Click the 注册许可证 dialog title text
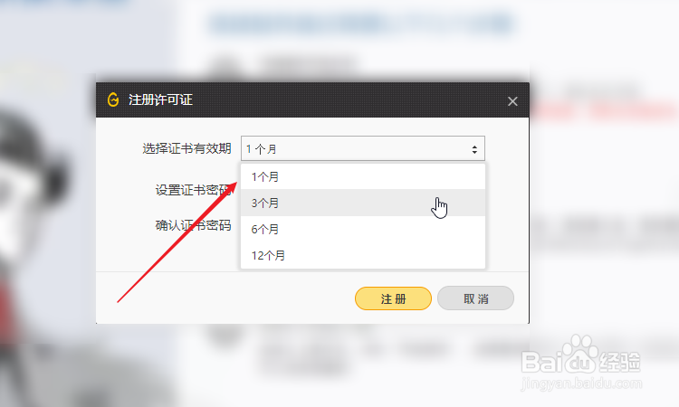The width and height of the screenshot is (679, 407). pos(160,99)
